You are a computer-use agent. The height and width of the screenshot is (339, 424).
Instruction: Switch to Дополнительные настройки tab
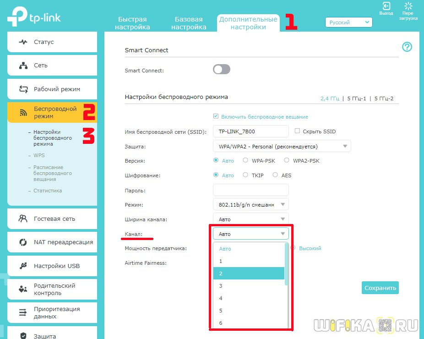click(248, 23)
